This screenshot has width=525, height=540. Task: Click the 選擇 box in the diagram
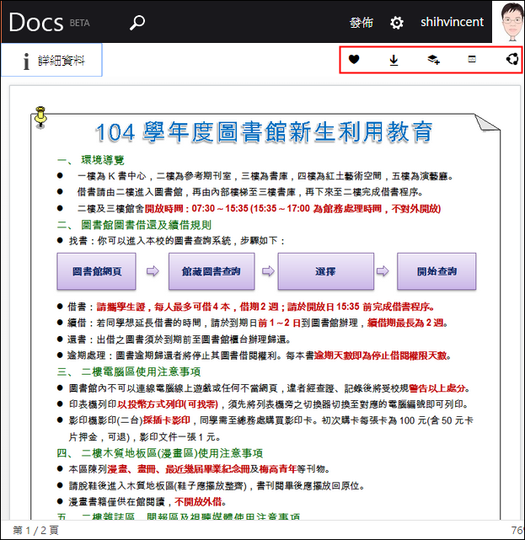pos(326,271)
